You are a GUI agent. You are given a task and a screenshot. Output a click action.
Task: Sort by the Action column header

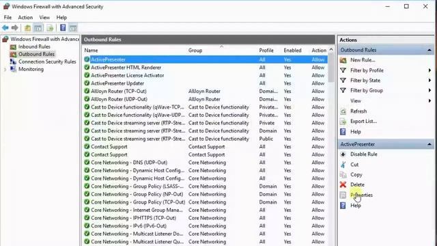319,51
